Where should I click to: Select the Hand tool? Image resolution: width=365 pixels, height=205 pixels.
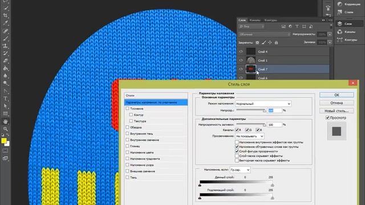point(5,121)
